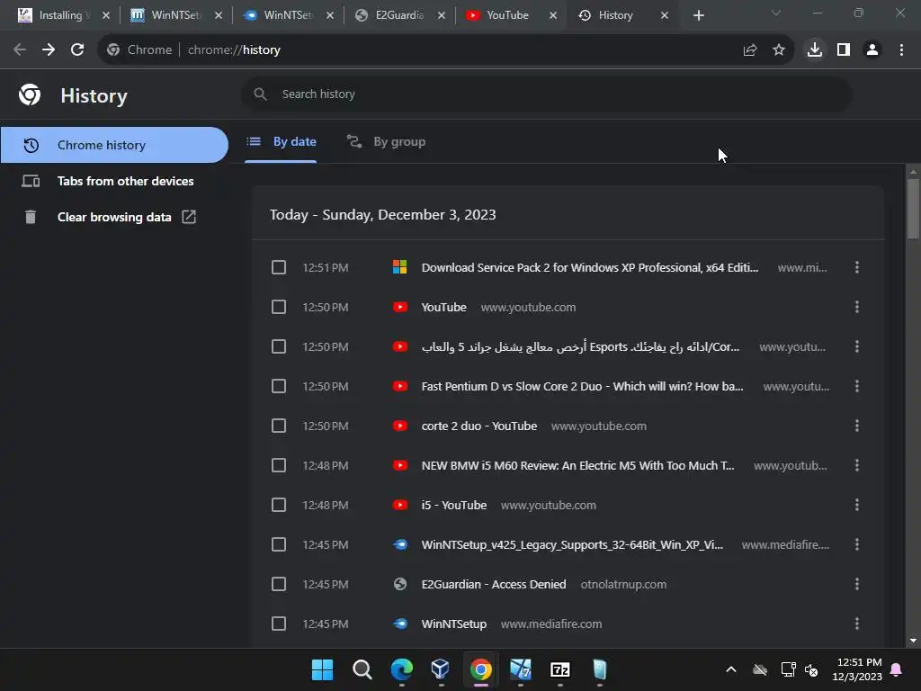
Task: Switch to the E2Guardian tab
Action: [399, 15]
